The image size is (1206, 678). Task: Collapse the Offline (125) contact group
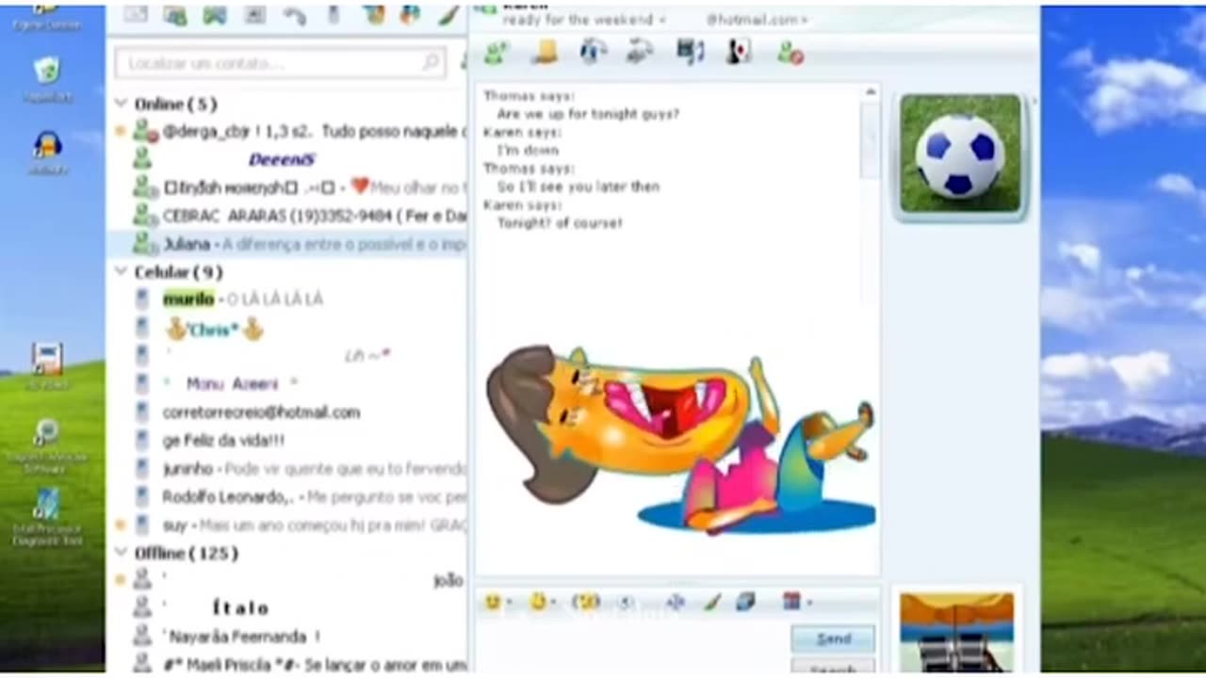[x=121, y=553]
